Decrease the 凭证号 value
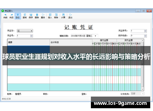The width and height of the screenshot is (153, 111). [x=32, y=36]
